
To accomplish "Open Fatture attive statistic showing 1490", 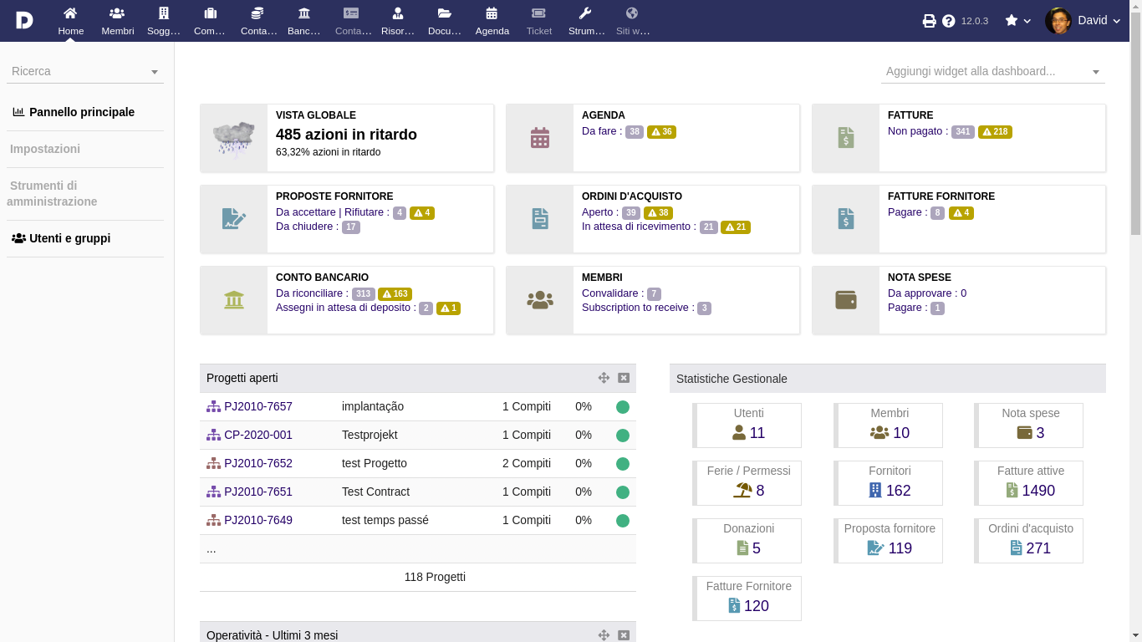I will pos(1029,483).
